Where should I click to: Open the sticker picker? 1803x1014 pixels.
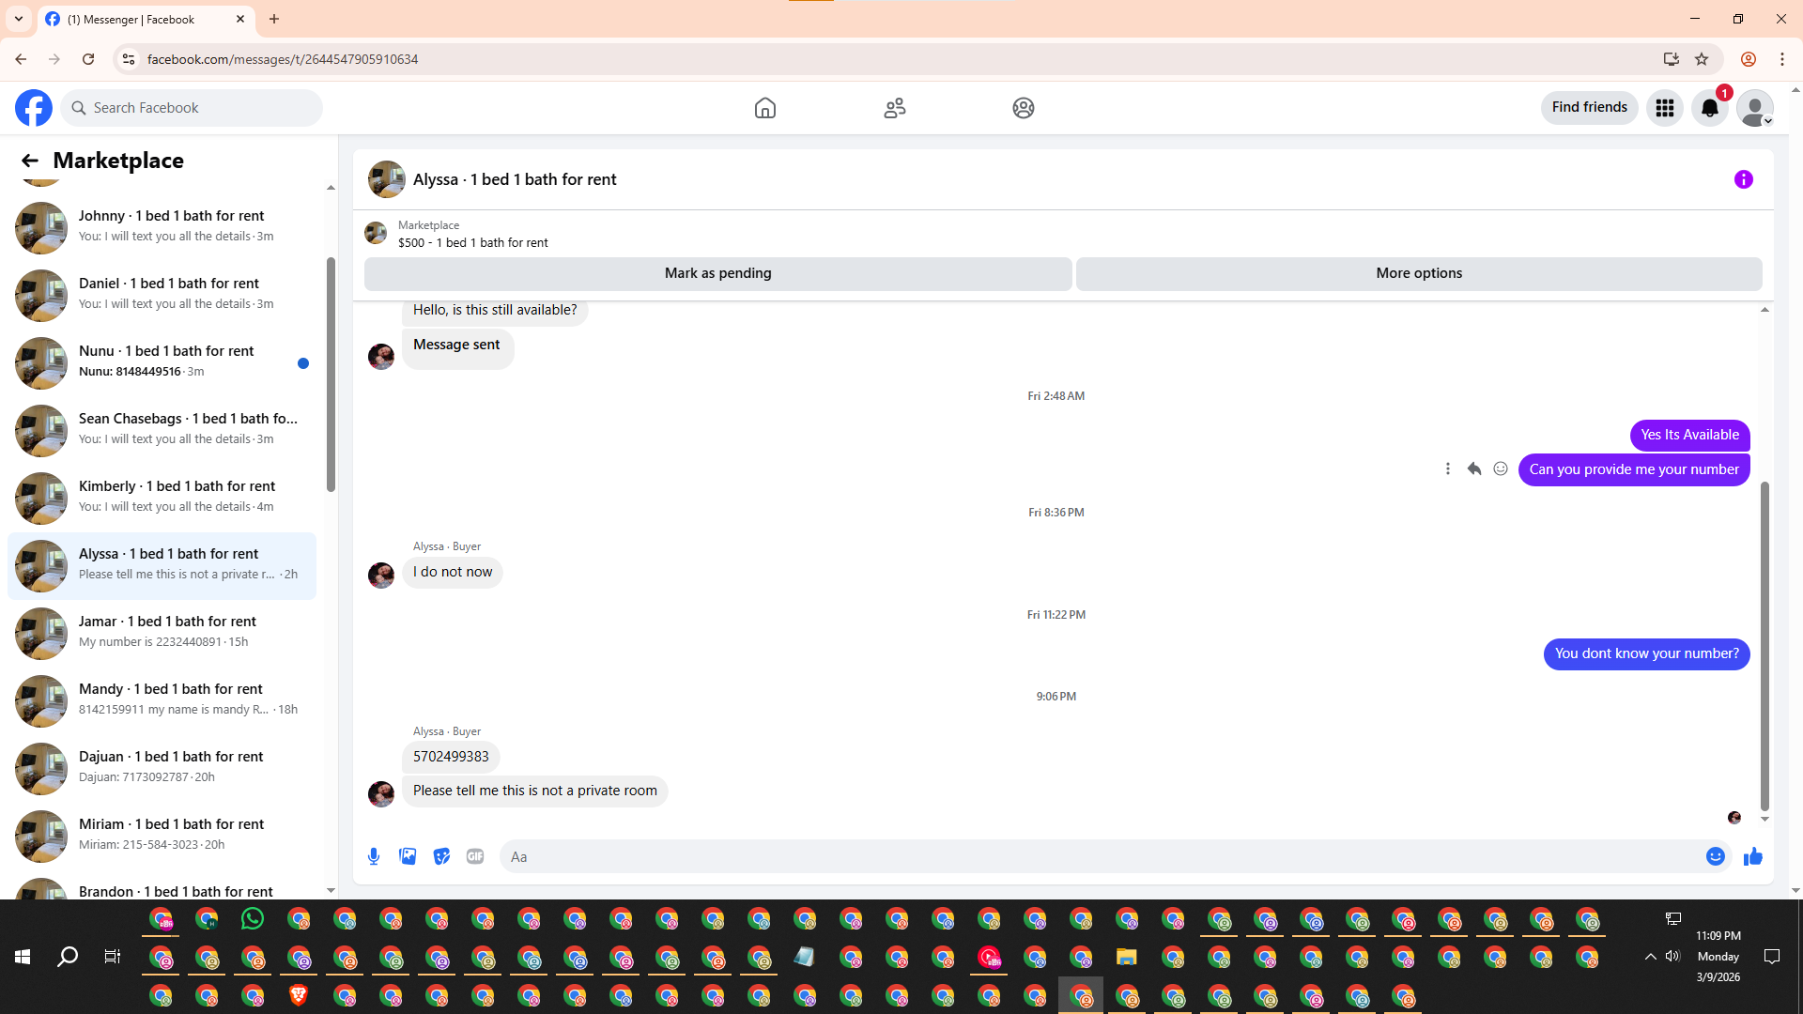441,856
